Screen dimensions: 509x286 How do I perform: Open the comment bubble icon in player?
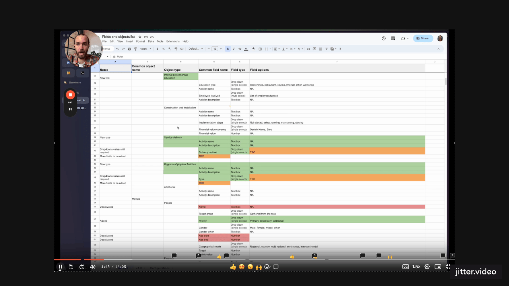276,267
